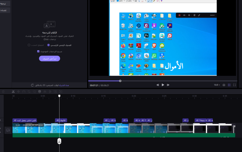Select the المقطع المحدد radio button
Screen dimensions: 242x152
click(29, 45)
